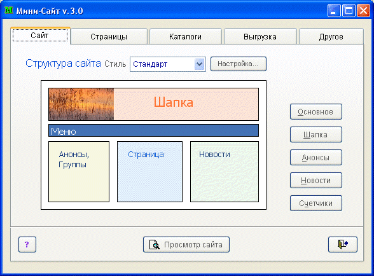Click the Новости button on the right

pos(315,181)
